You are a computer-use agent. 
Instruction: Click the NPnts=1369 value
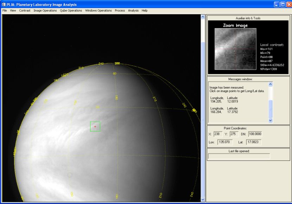268,69
